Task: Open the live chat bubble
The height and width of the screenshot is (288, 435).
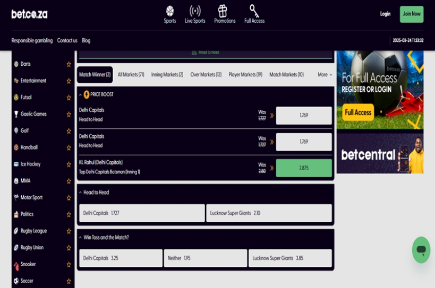Action: point(421,250)
